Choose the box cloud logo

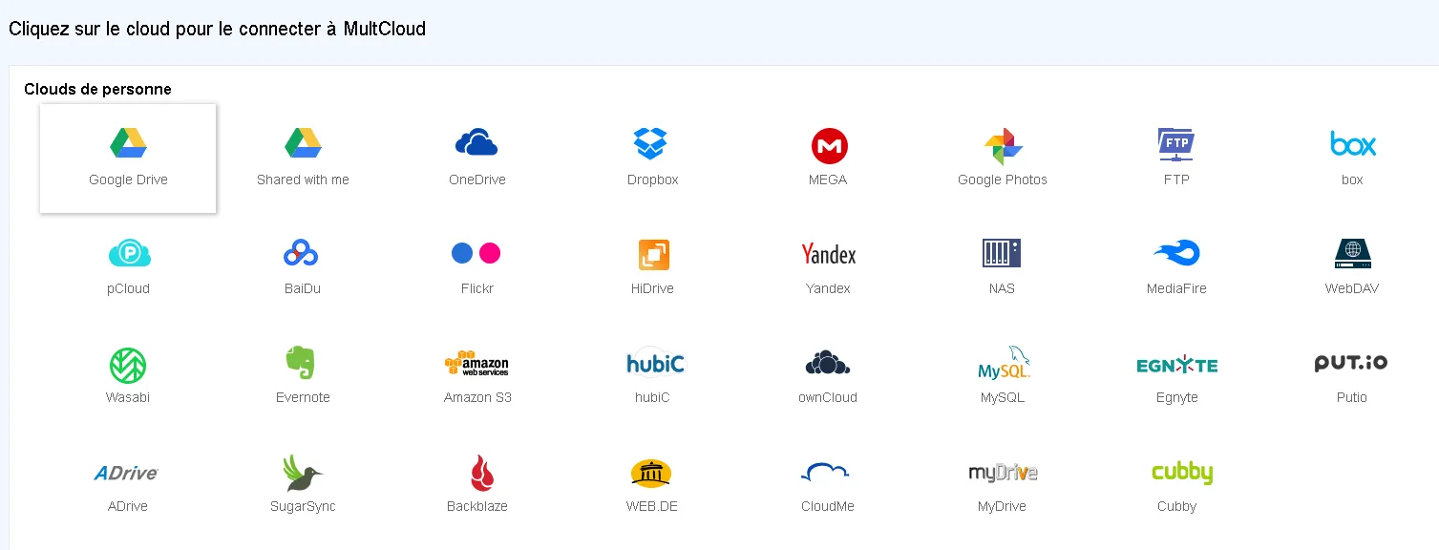(x=1352, y=144)
